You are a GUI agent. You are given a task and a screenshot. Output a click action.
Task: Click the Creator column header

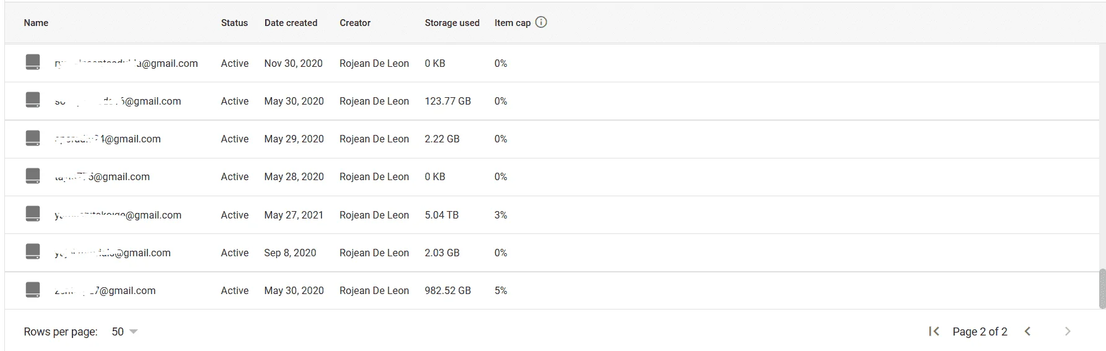click(x=355, y=23)
